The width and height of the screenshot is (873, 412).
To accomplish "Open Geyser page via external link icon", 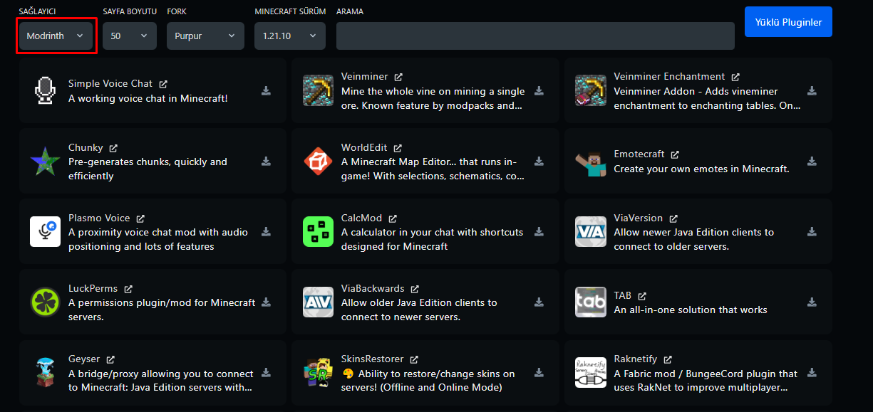I will pos(110,359).
